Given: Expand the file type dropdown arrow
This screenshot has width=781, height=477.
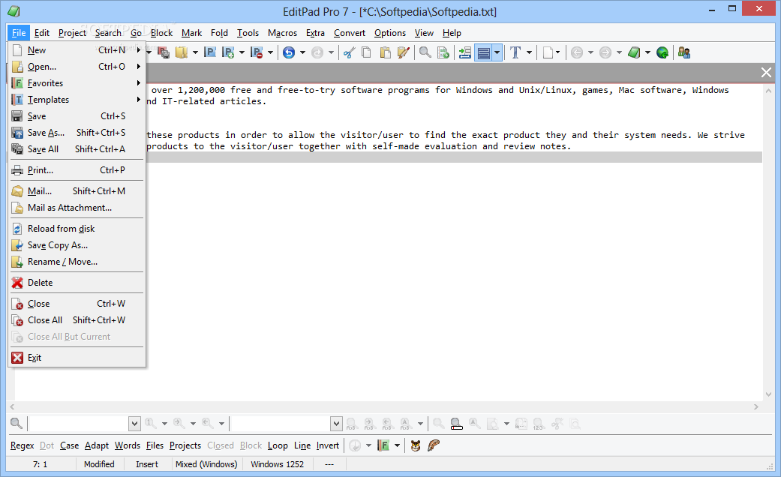Looking at the screenshot, I should click(x=558, y=52).
